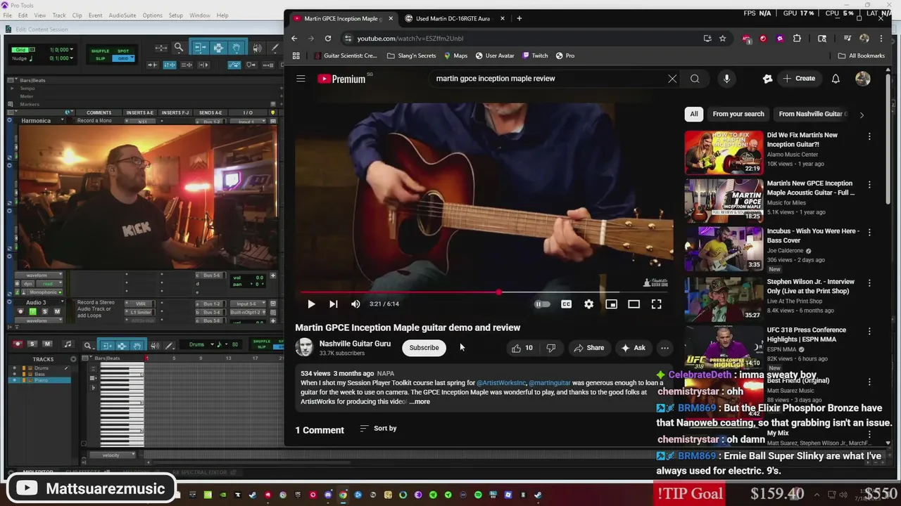Like the Martin GPCE video

point(522,348)
